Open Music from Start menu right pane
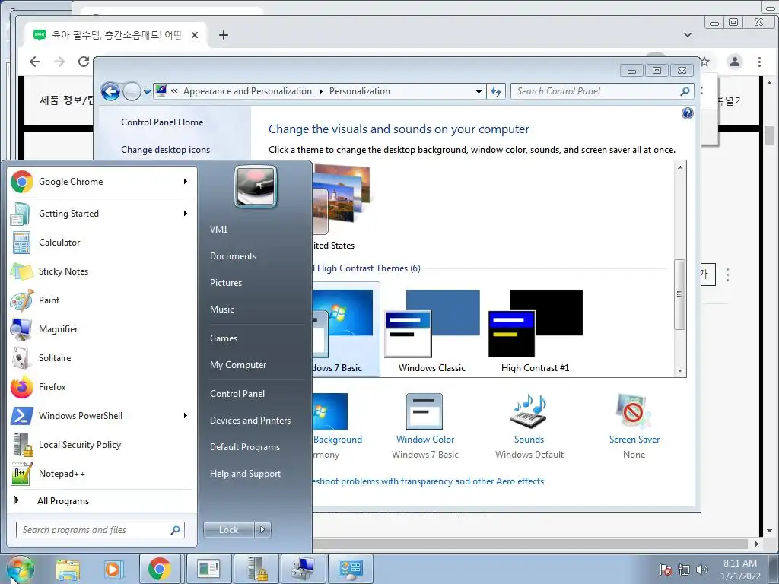Image resolution: width=779 pixels, height=584 pixels. click(x=222, y=309)
